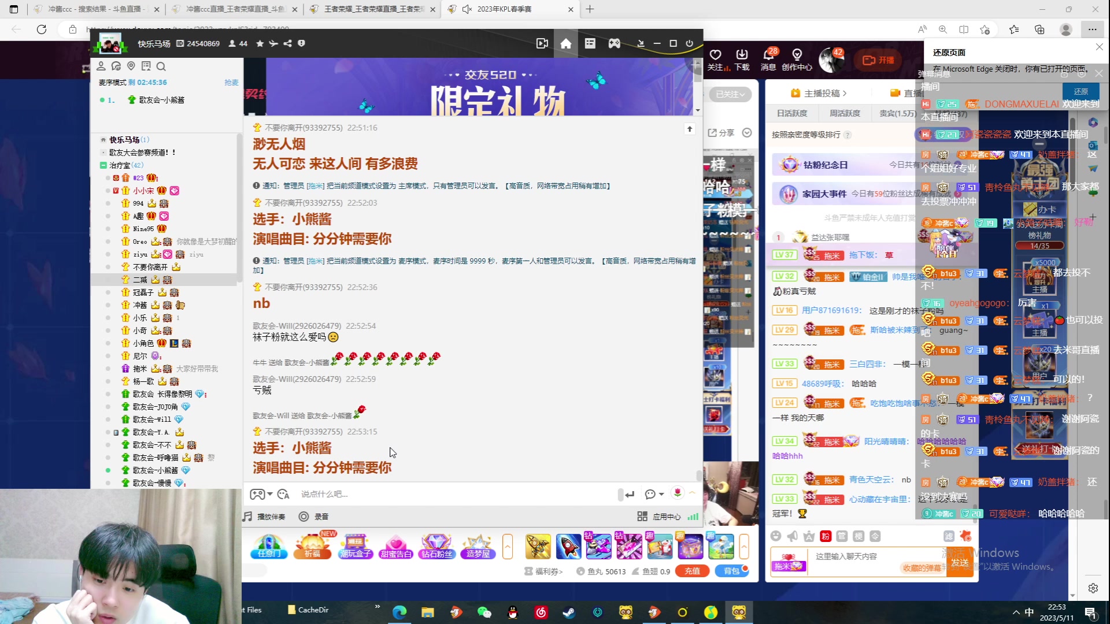Click the star favorite icon beside room ID

pyautogui.click(x=260, y=43)
